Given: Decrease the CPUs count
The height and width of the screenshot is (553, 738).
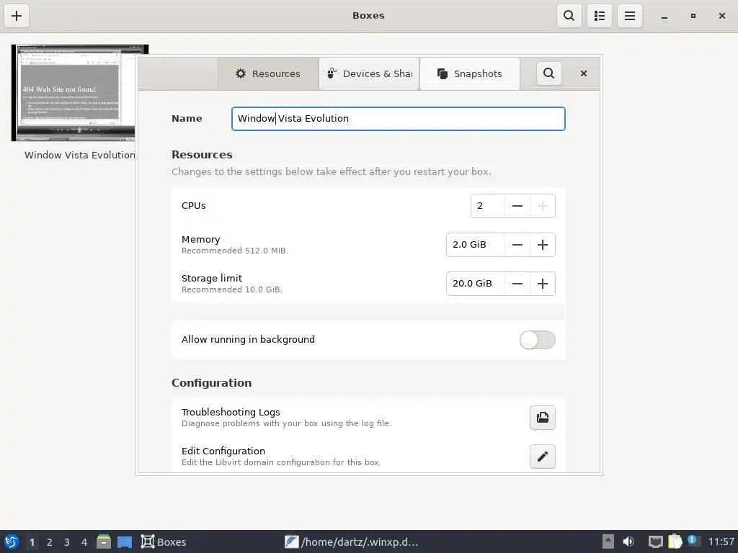Looking at the screenshot, I should [x=517, y=206].
